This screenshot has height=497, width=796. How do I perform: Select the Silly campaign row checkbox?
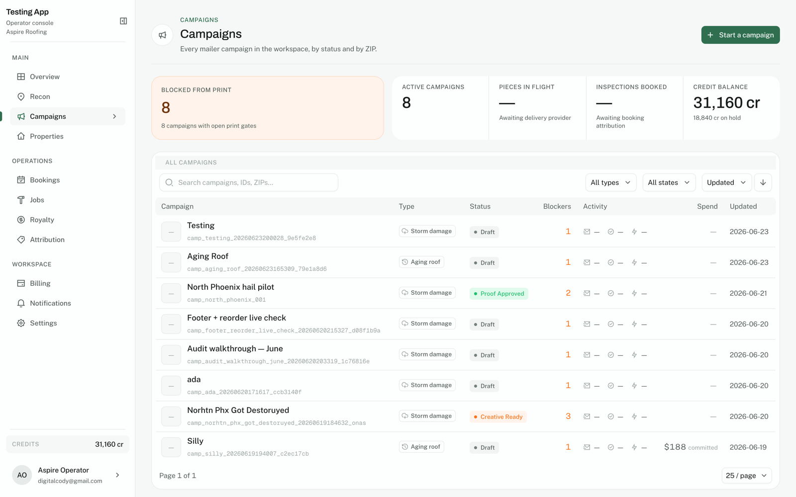171,447
